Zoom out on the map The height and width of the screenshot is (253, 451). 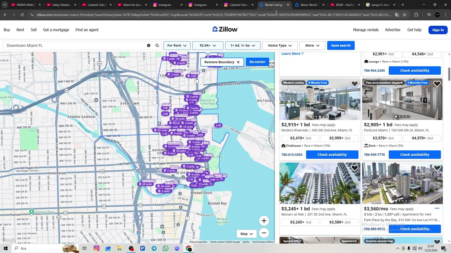coord(264,233)
